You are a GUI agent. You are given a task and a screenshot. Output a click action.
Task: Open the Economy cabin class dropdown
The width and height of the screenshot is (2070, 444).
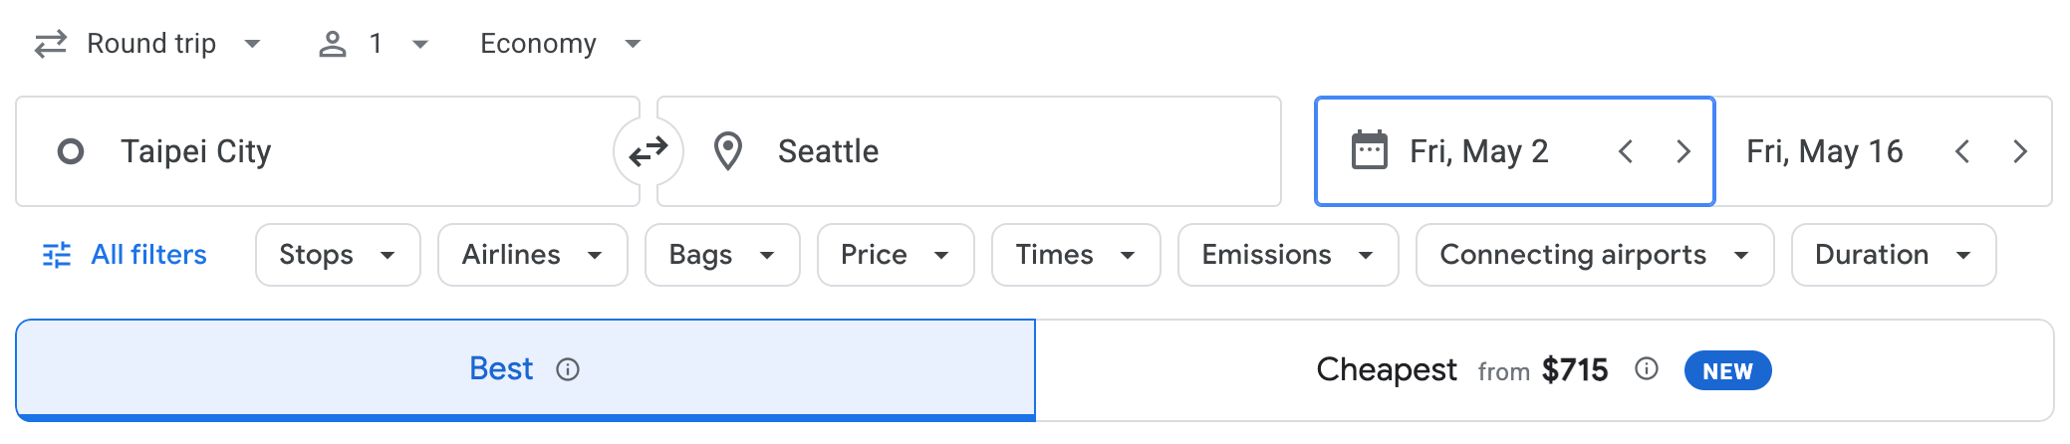[560, 44]
